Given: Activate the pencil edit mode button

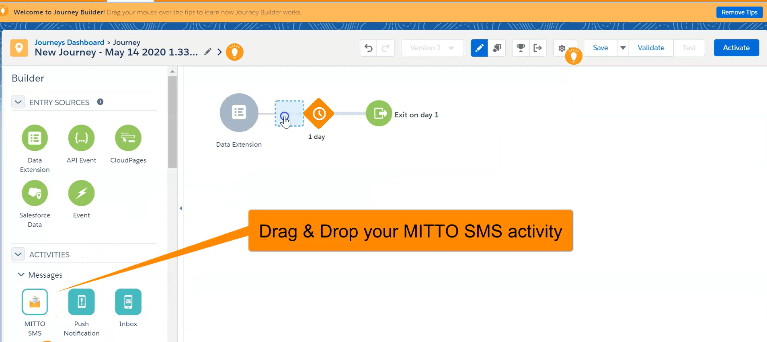Looking at the screenshot, I should 479,48.
